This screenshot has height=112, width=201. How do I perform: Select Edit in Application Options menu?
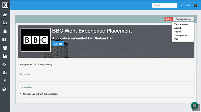176,39
